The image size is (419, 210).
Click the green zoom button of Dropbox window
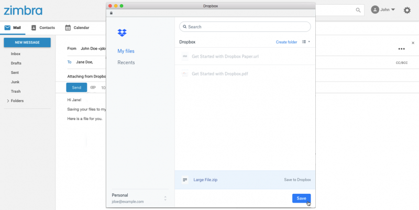pyautogui.click(x=122, y=6)
